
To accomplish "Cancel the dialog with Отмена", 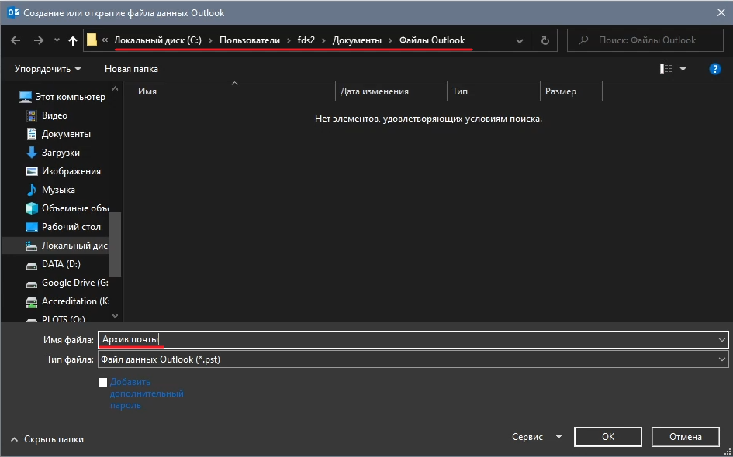I will 686,437.
